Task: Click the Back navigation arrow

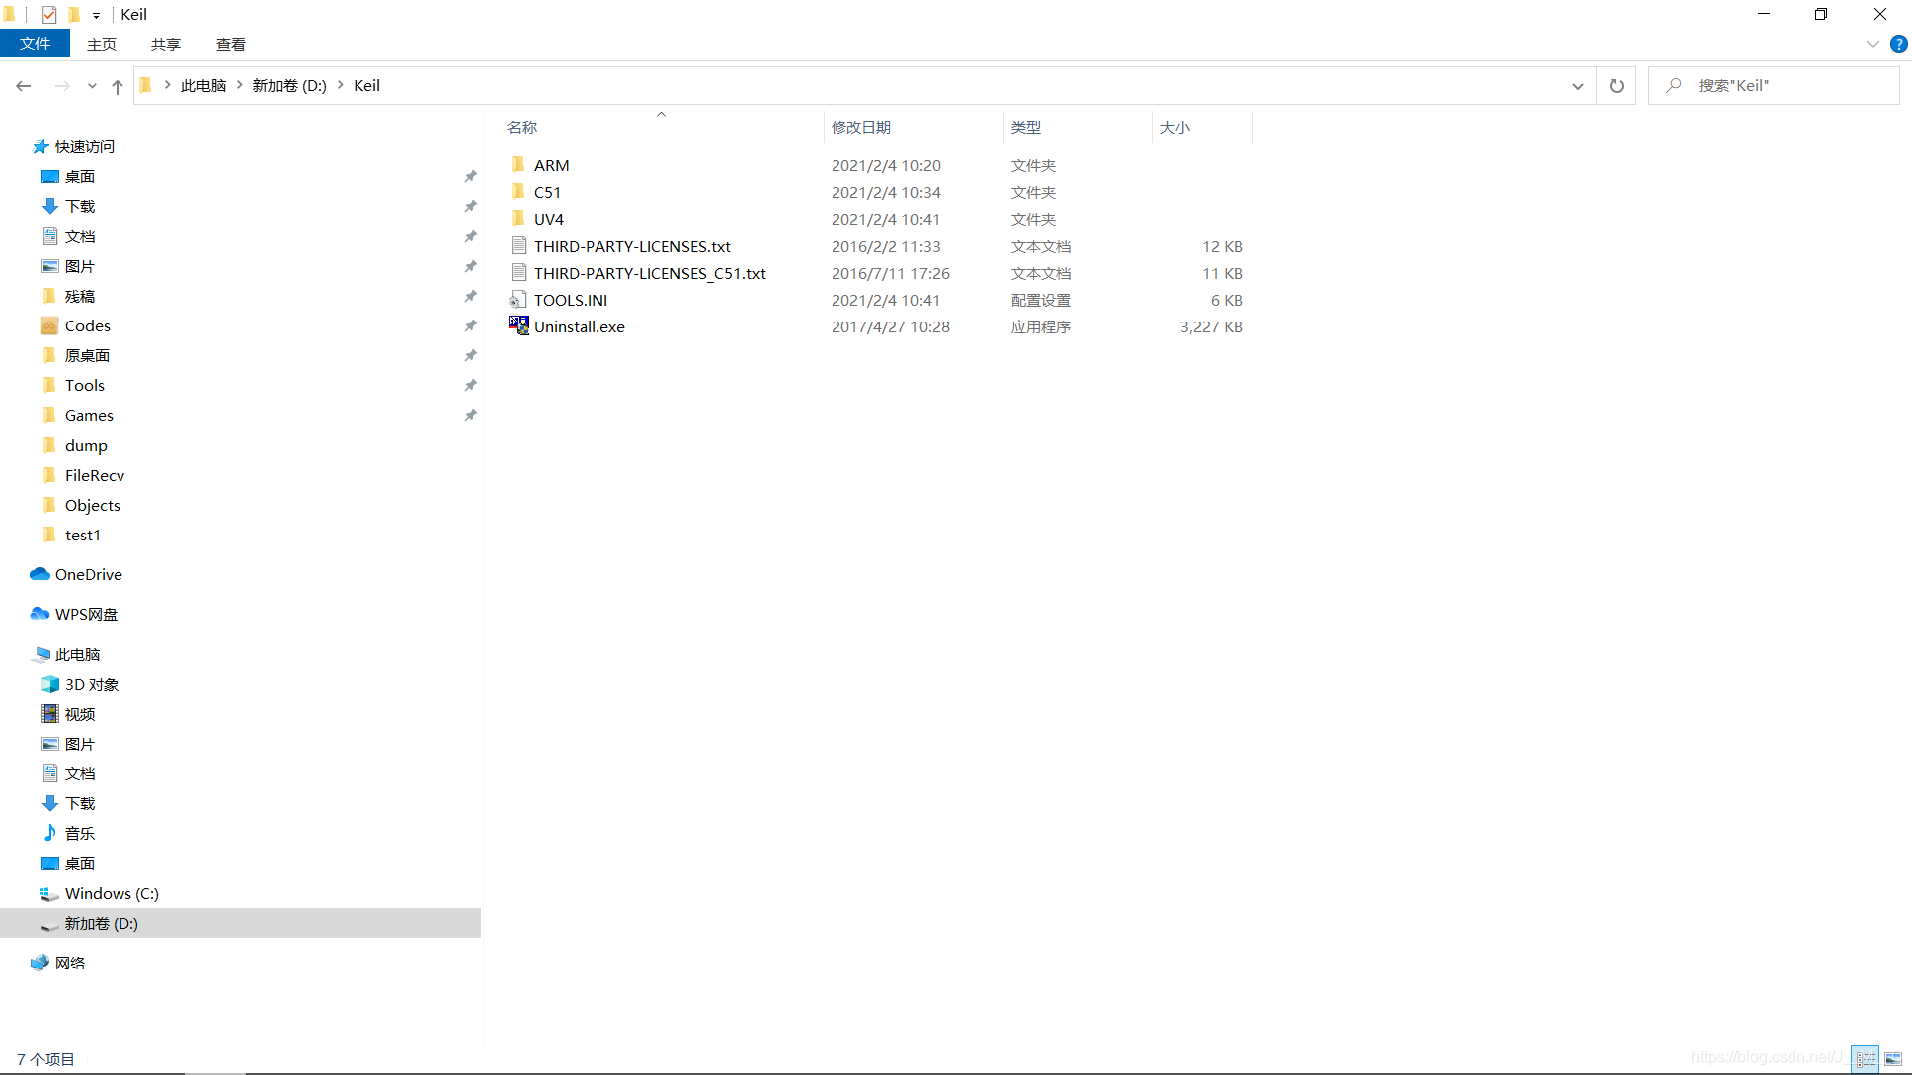Action: coord(24,86)
